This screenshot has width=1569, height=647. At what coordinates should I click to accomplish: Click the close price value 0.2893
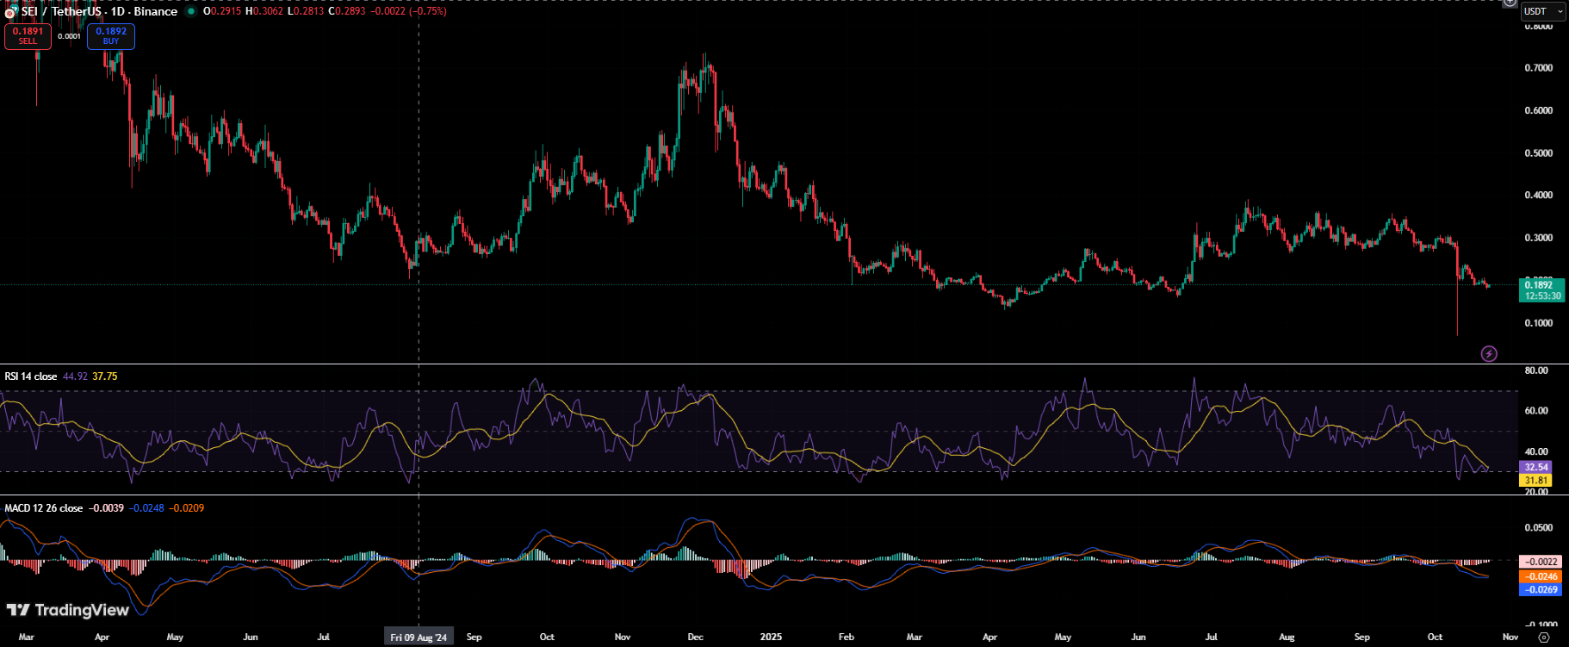tap(350, 11)
